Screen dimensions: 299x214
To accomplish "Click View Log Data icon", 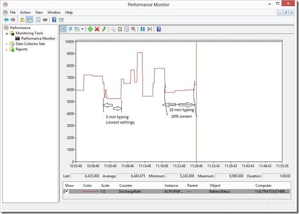I will coord(70,29).
